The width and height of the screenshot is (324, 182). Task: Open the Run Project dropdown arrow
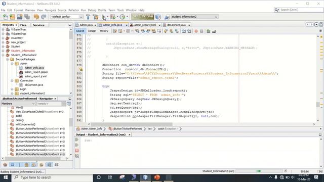tap(108, 17)
